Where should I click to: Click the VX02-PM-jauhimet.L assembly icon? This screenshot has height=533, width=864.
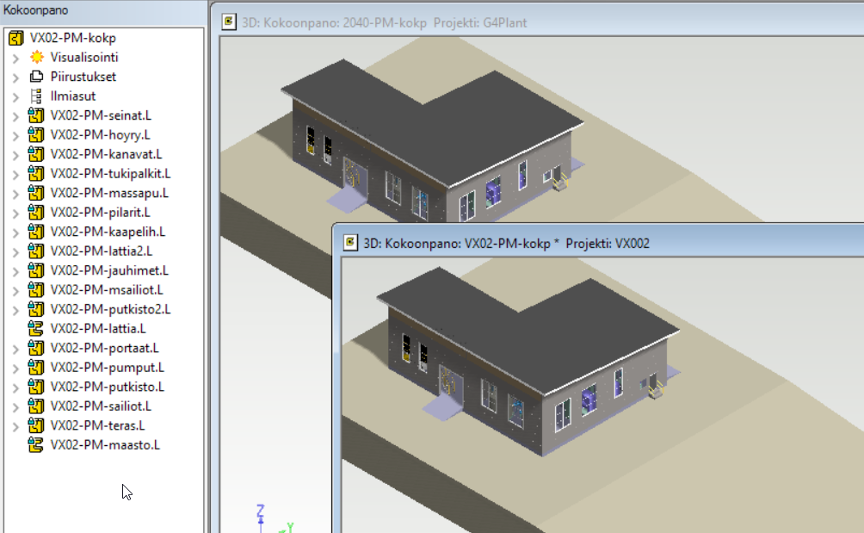point(36,270)
